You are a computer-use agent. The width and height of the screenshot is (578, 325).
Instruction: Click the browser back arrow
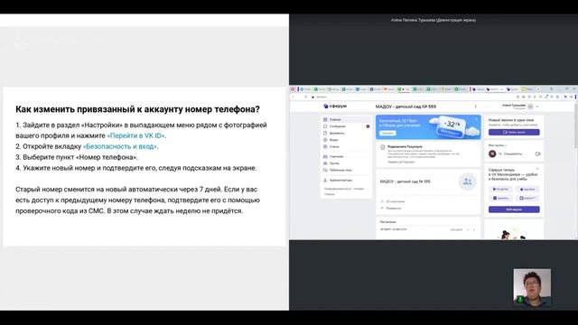293,97
